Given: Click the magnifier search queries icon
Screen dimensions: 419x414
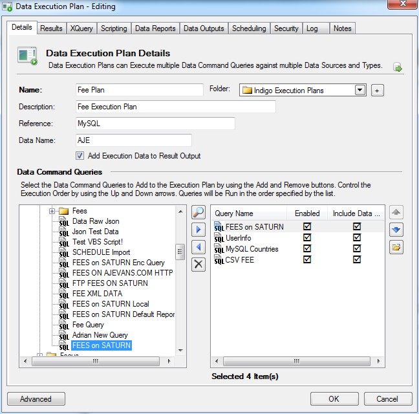Looking at the screenshot, I should (x=199, y=213).
